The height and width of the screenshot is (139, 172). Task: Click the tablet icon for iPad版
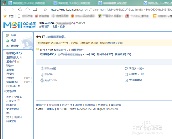[x=42, y=74]
